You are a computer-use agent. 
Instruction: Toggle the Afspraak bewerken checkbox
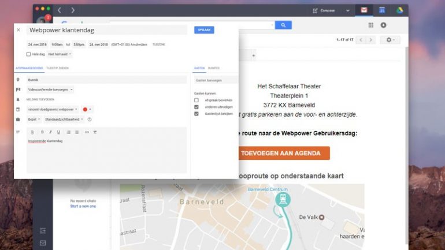point(196,100)
